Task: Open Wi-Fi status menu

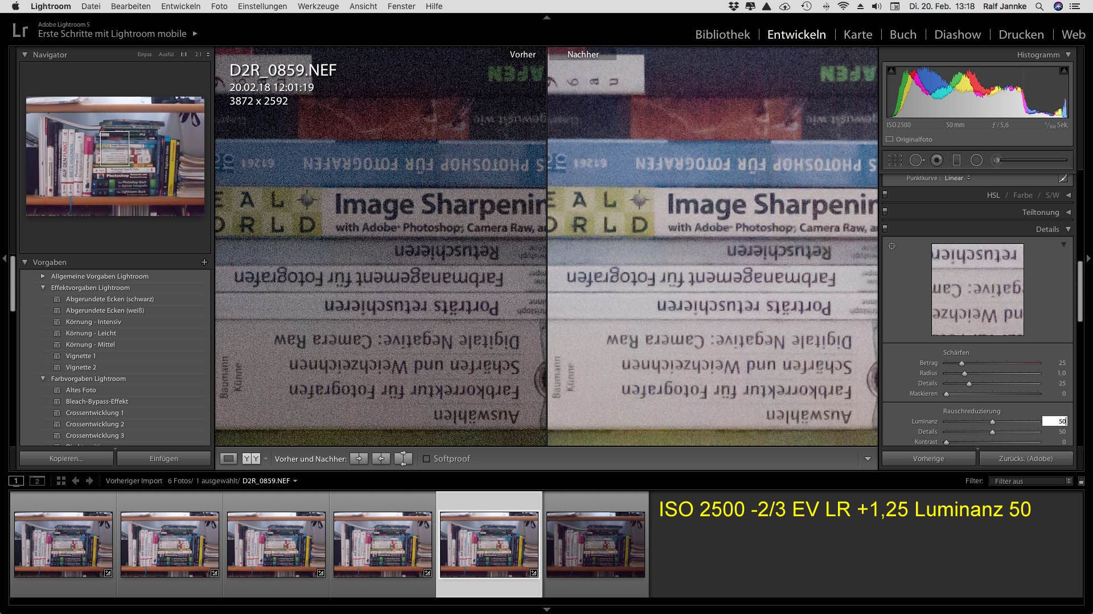Action: pos(844,6)
